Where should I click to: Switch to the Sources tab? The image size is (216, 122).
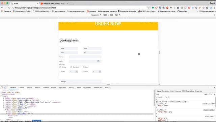point(29,87)
